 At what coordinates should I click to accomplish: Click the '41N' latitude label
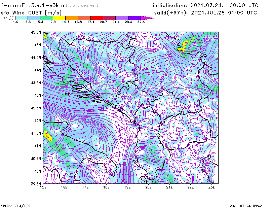pos(38,146)
